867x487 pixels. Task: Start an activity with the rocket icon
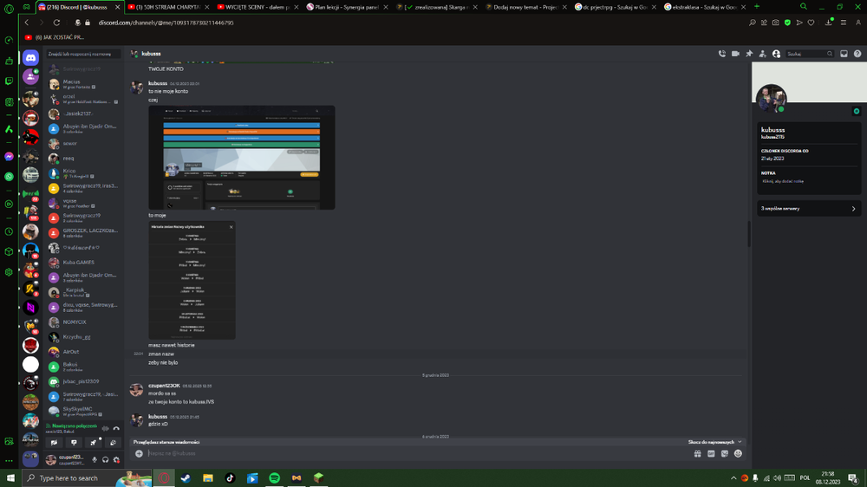click(94, 442)
